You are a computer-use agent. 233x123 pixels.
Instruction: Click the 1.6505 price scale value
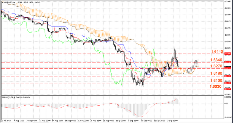(x=228, y=48)
